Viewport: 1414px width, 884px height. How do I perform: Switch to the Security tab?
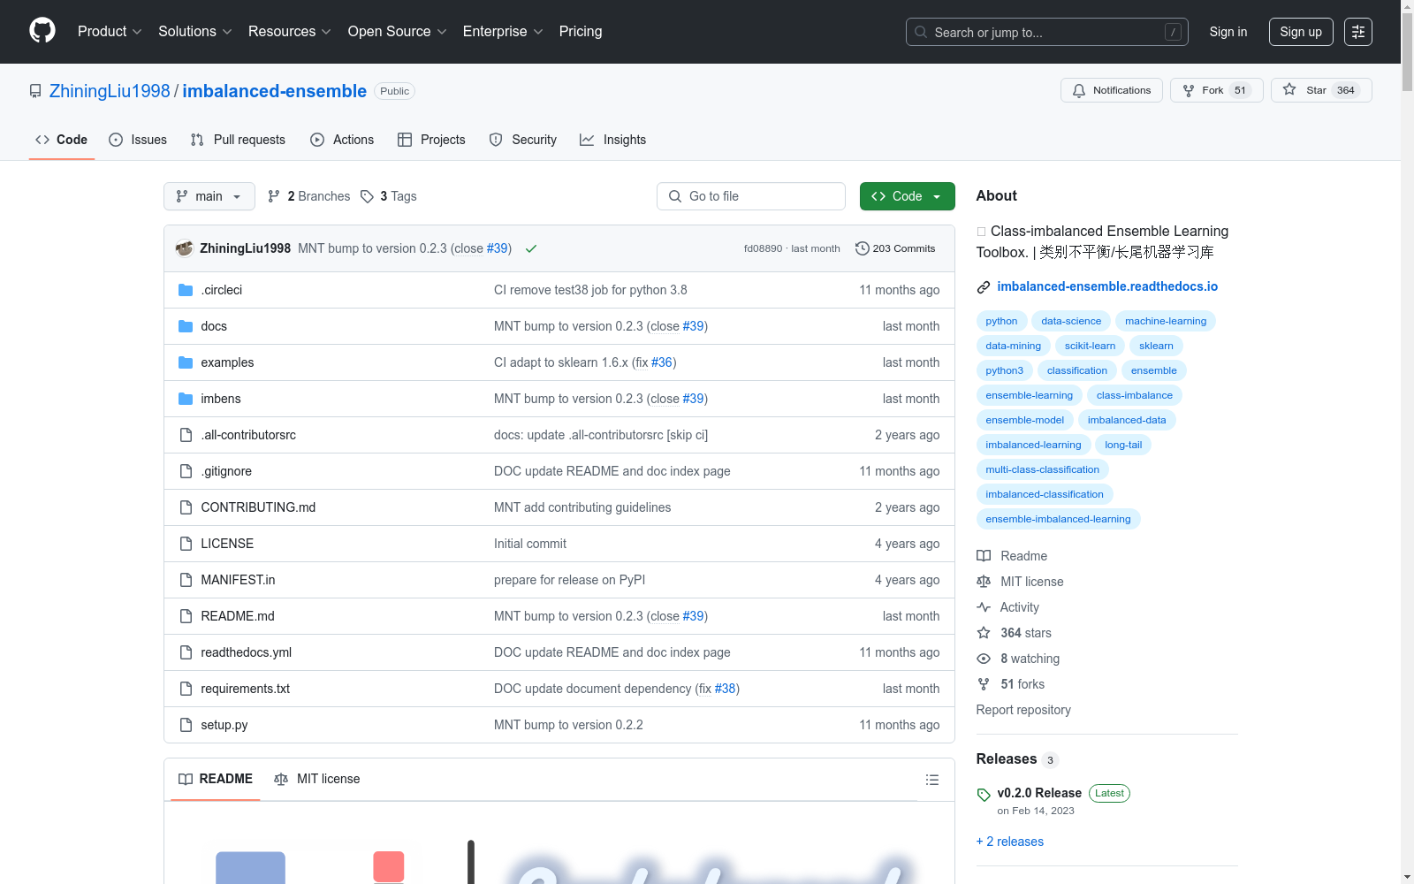click(x=523, y=140)
